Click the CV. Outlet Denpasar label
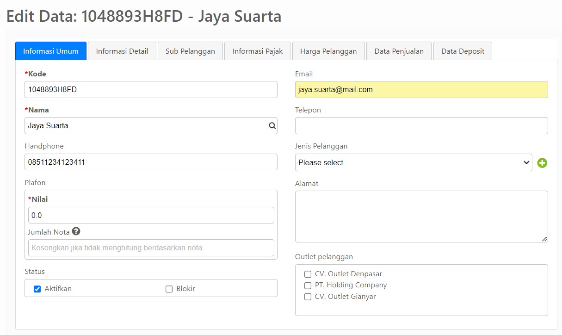This screenshot has width=562, height=335. [x=349, y=274]
